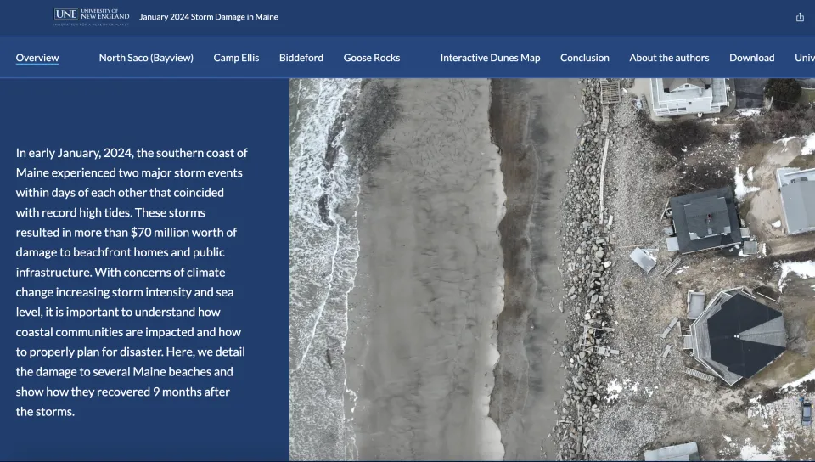
Task: Click the Download navigation link
Action: click(x=751, y=58)
